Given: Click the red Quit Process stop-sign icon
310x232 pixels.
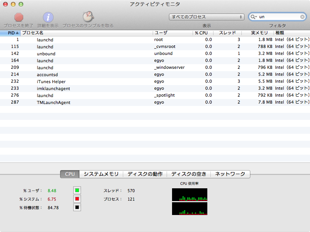Looking at the screenshot, I should click(x=19, y=17).
